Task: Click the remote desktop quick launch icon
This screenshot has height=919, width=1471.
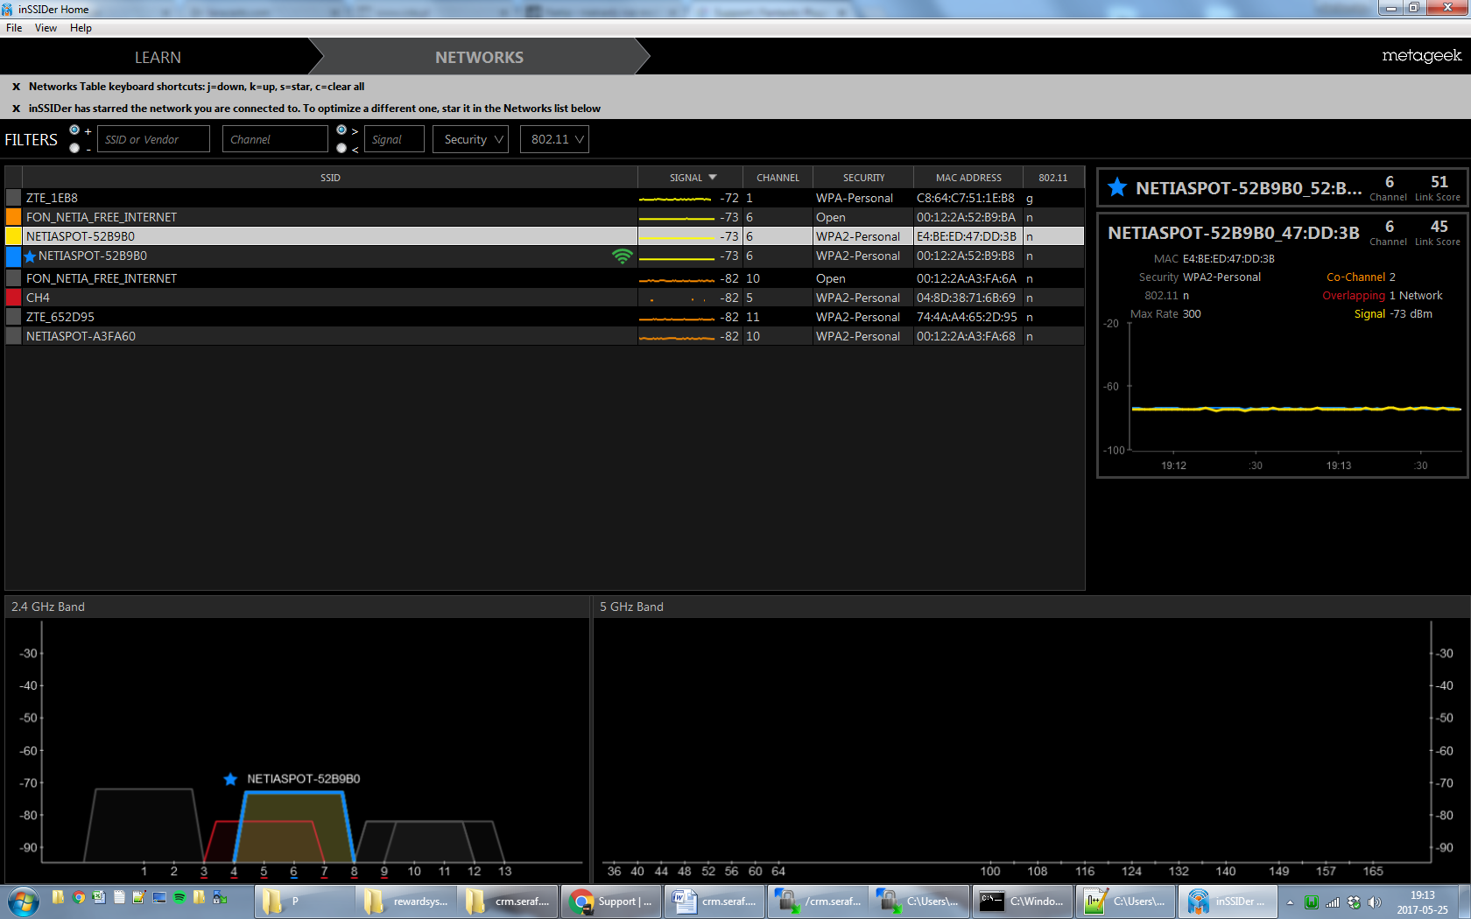Action: click(x=159, y=897)
